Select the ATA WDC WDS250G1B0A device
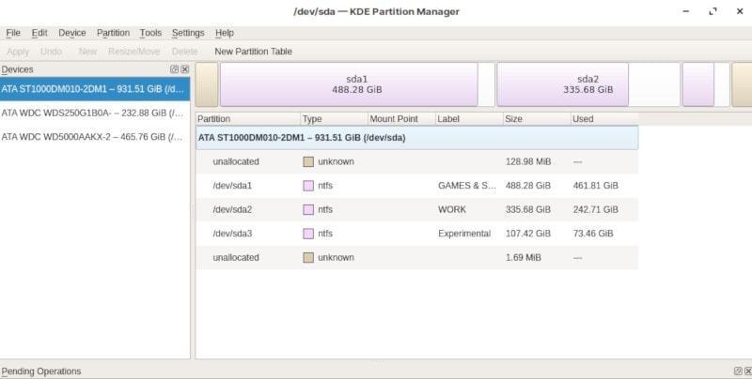Viewport: 752px width, 379px height. (92, 113)
